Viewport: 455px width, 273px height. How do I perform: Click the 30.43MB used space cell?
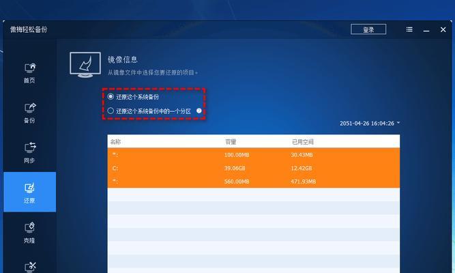[x=302, y=155]
